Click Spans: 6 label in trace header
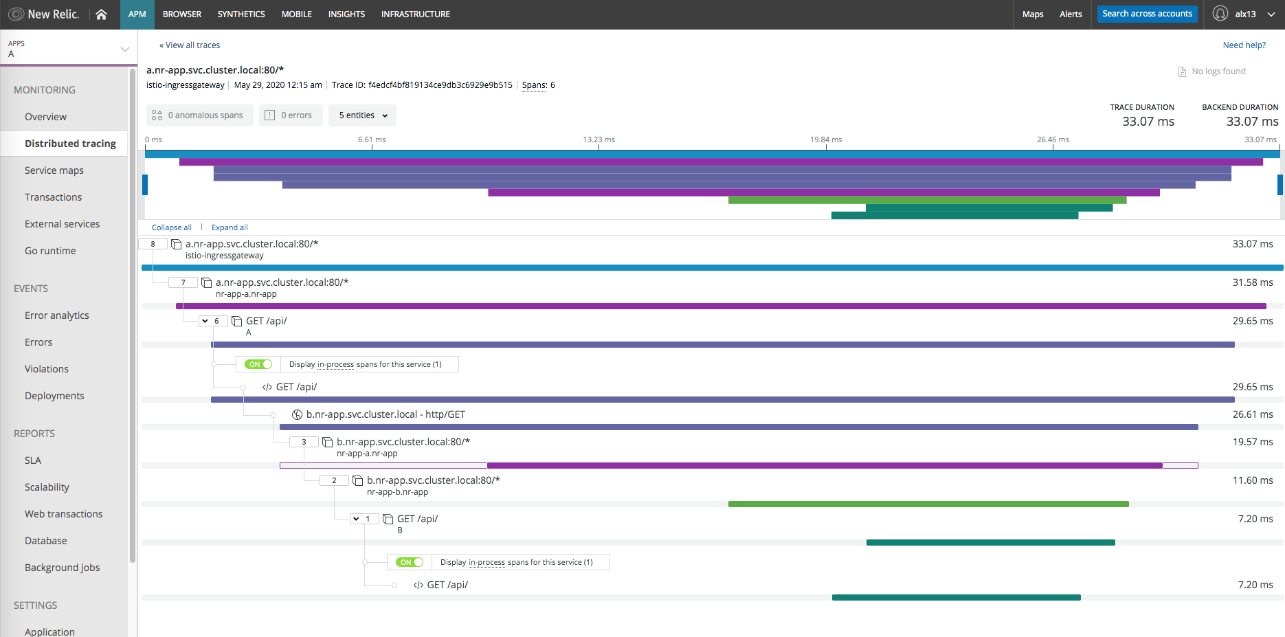Viewport: 1285px width, 637px height. click(x=539, y=85)
